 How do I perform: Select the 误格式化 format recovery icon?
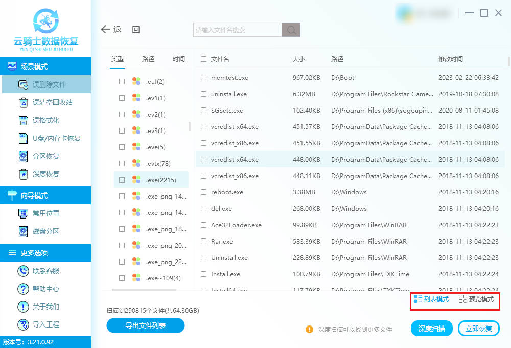point(23,120)
